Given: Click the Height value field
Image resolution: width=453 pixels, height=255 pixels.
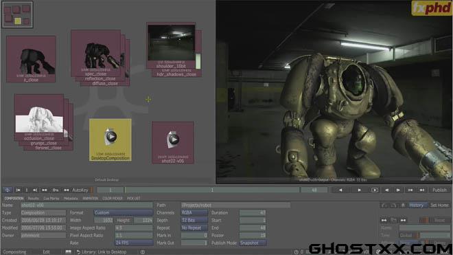Looking at the screenshot, I should (x=143, y=220).
